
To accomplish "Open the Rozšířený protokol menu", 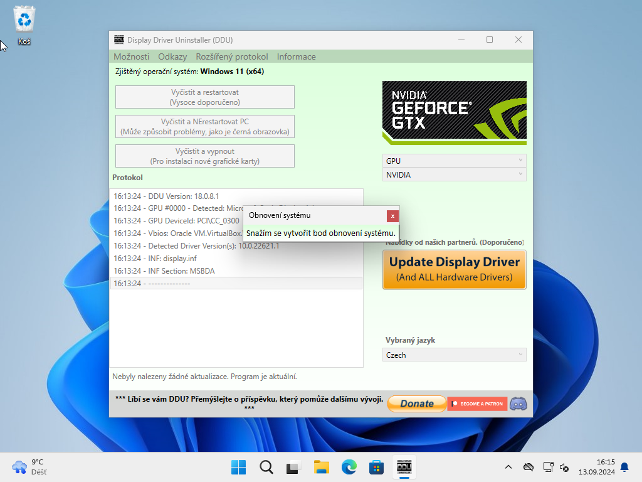I will [x=231, y=56].
